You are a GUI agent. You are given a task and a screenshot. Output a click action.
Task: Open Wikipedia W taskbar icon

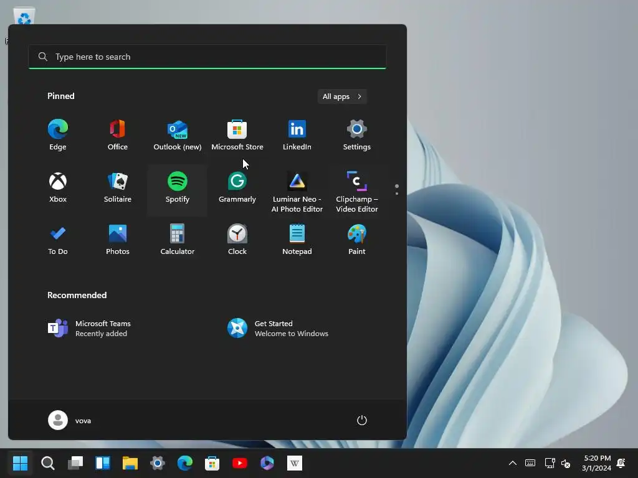pos(295,463)
